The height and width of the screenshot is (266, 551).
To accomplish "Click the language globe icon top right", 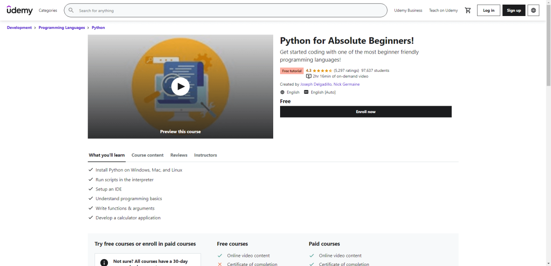I will pos(533,10).
